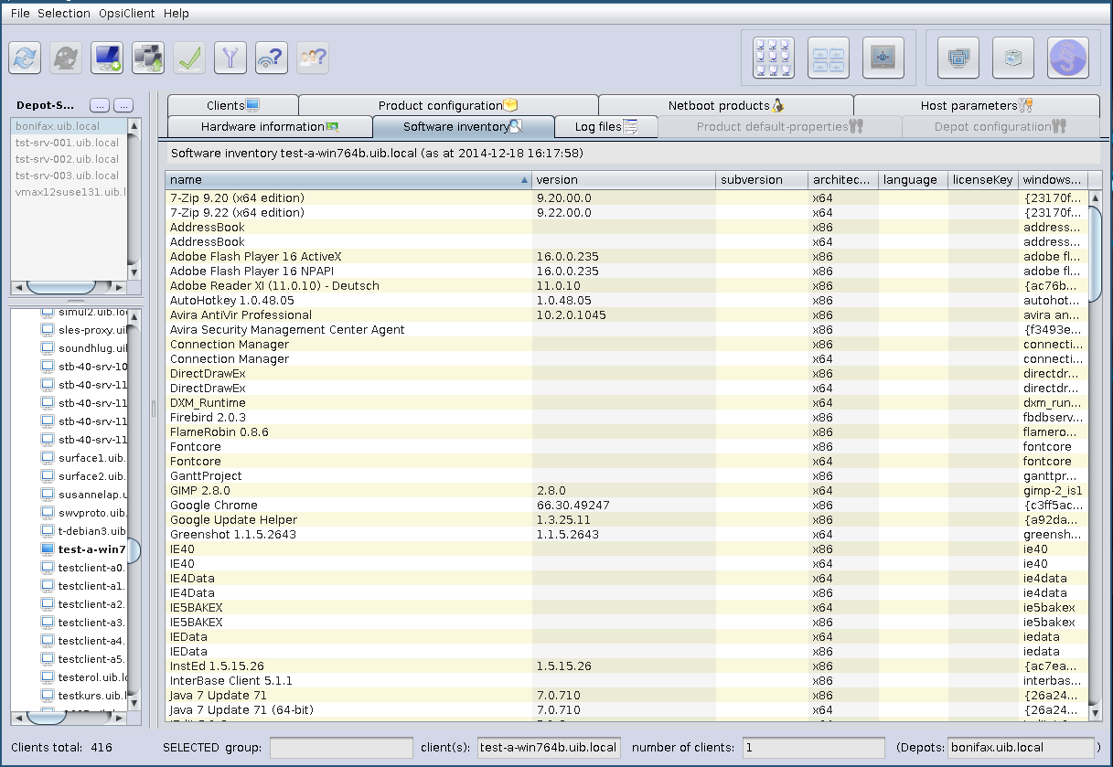This screenshot has width=1113, height=767.
Task: Click the licenseKey column header
Action: pyautogui.click(x=983, y=180)
